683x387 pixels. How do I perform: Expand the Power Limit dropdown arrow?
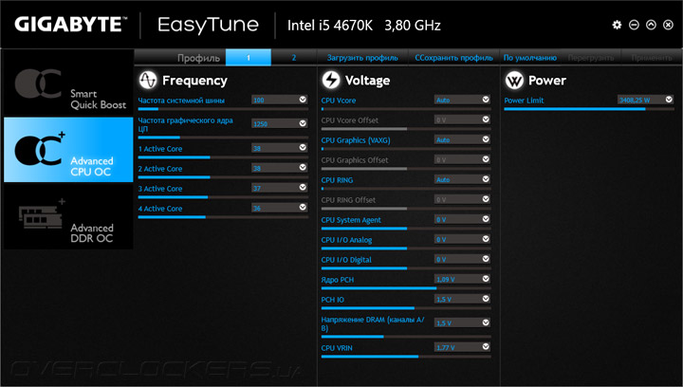(669, 100)
